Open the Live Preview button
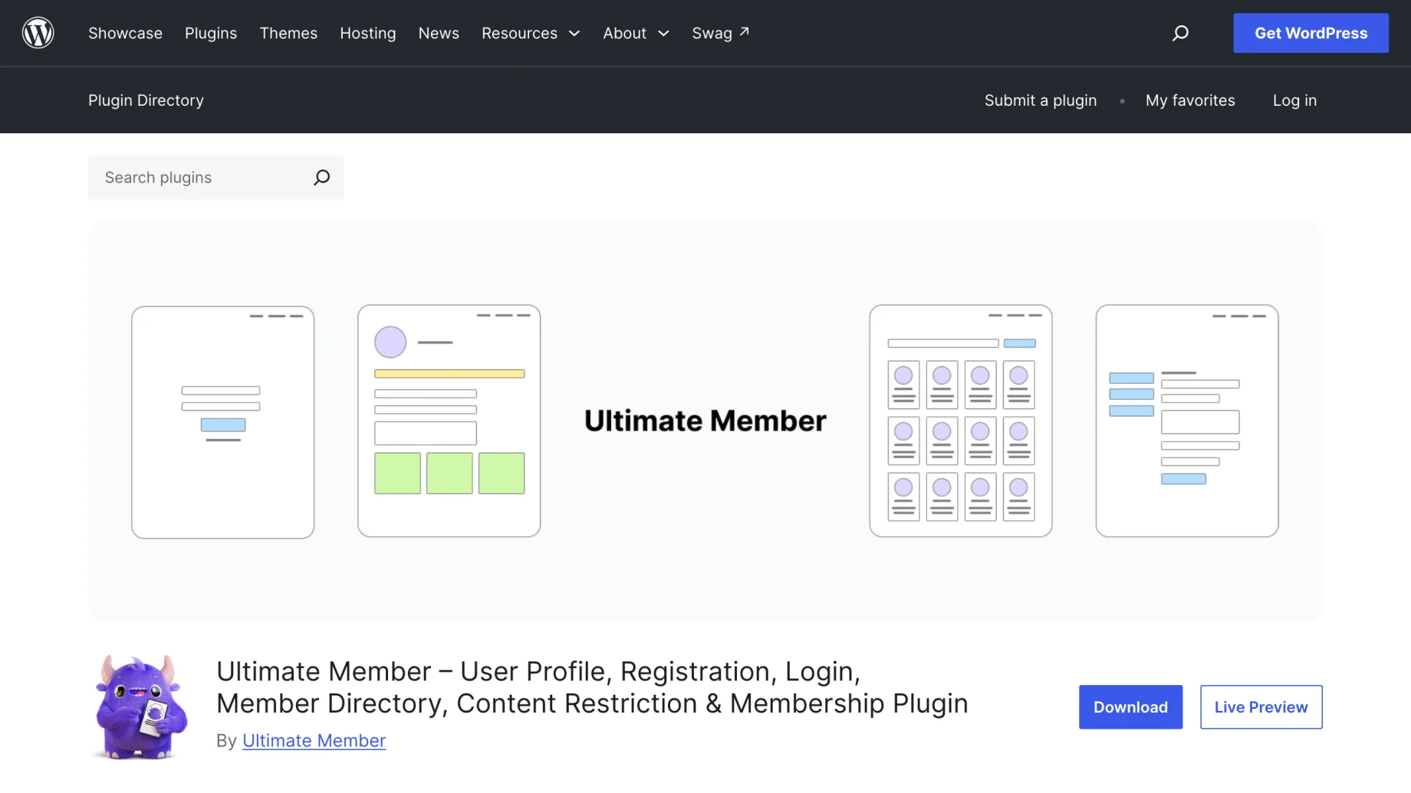The image size is (1411, 793). pyautogui.click(x=1261, y=707)
